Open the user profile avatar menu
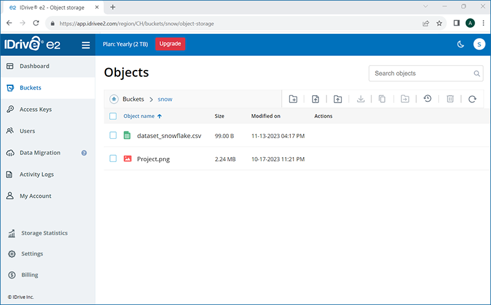The image size is (491, 305). (x=479, y=44)
